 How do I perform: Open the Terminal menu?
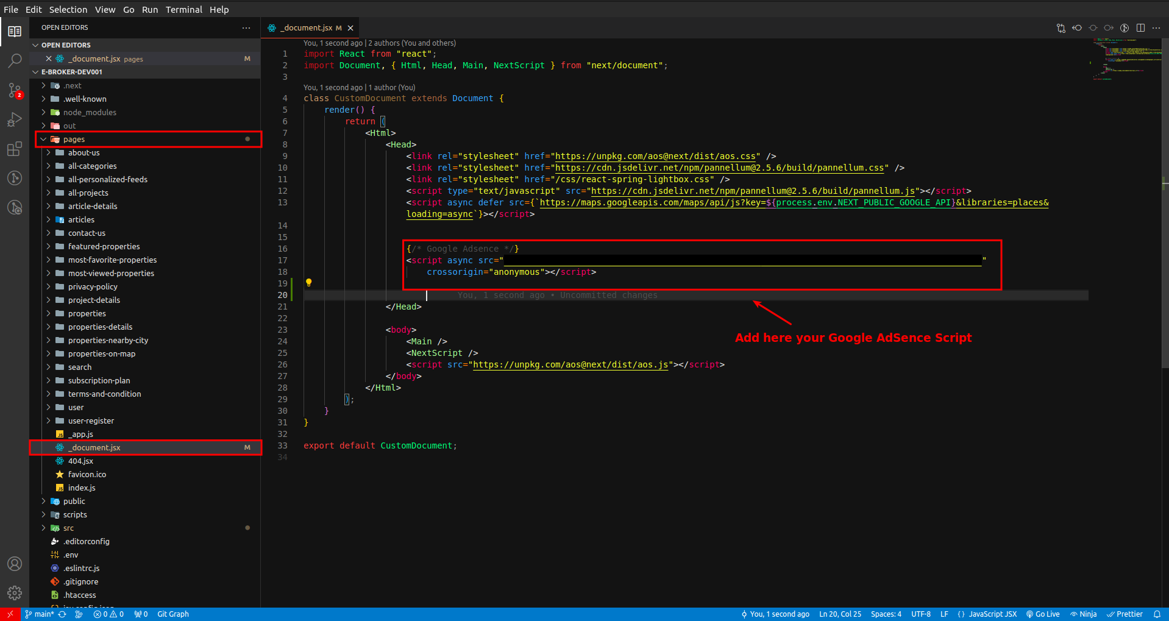click(x=184, y=10)
